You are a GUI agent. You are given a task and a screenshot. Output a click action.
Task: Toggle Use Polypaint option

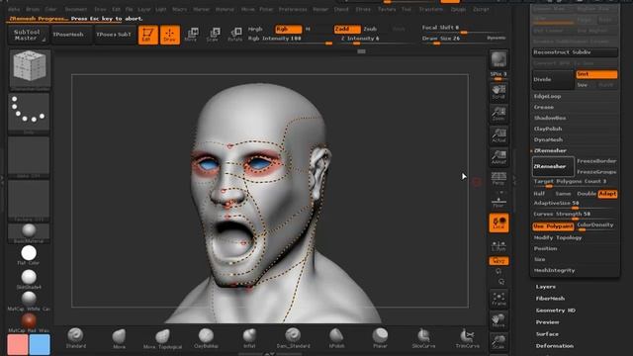click(553, 226)
